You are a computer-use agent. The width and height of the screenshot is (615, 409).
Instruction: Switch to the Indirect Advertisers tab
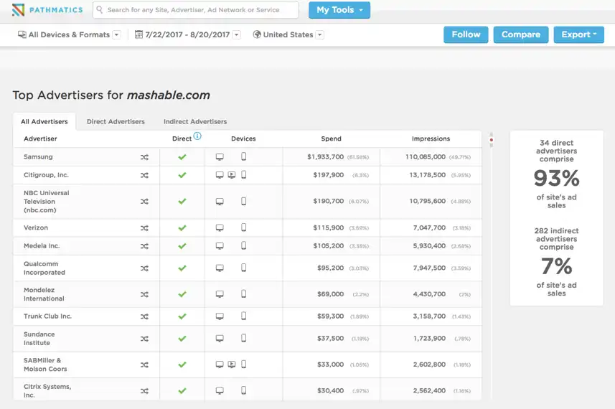(195, 121)
